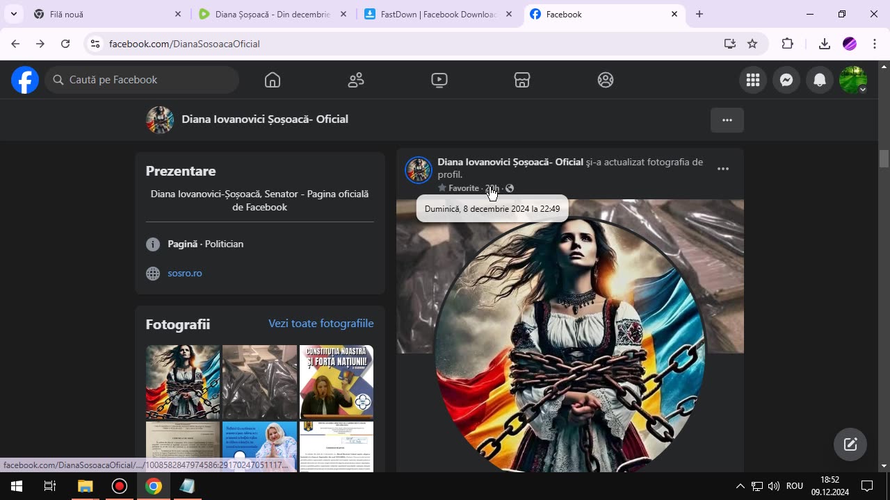The height and width of the screenshot is (500, 890).
Task: Open the sosro.ro website link
Action: pos(185,273)
